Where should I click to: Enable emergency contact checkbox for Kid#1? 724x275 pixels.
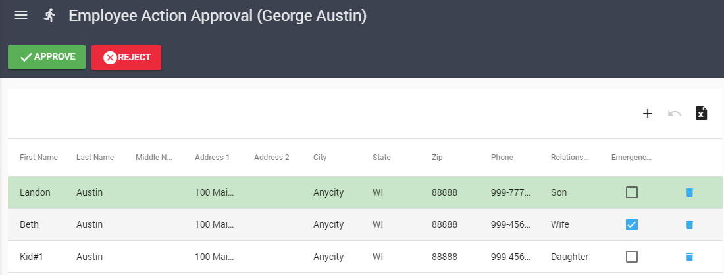(632, 257)
